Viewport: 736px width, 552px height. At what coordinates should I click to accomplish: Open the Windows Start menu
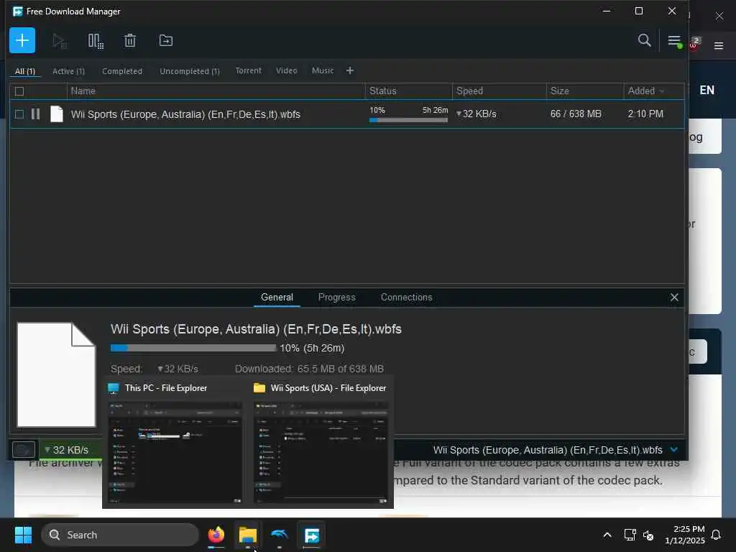click(x=23, y=535)
